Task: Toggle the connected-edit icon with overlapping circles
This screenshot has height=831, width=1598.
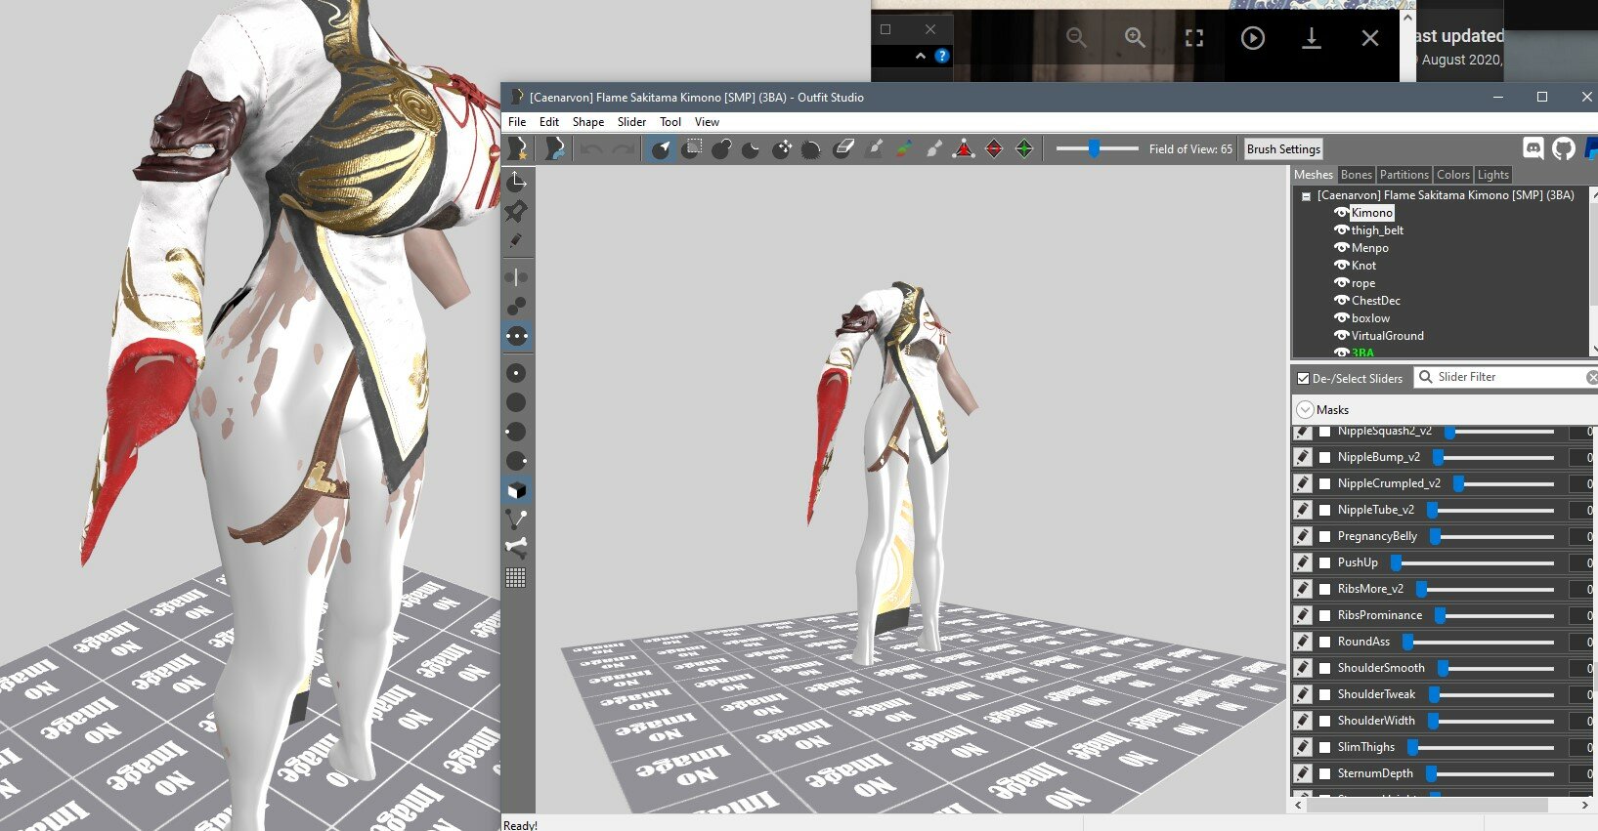Action: (516, 307)
